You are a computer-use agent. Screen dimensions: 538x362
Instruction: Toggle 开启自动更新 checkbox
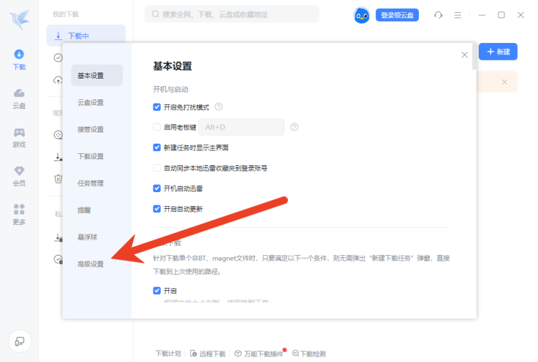157,209
